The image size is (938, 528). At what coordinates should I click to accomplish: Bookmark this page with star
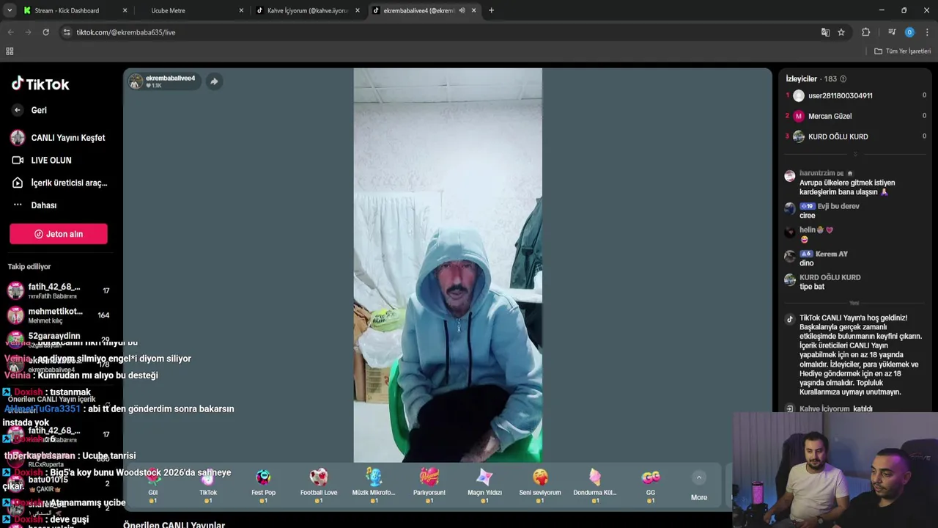coord(841,32)
